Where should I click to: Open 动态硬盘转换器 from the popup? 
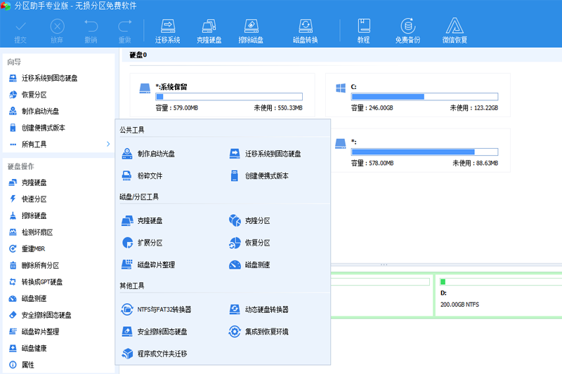[x=266, y=309]
